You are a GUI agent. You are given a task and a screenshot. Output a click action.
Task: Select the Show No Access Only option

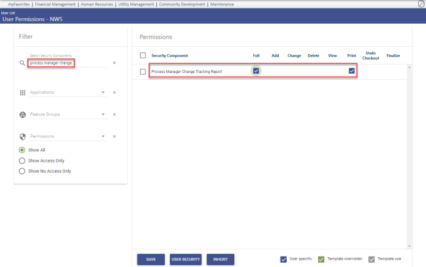coord(22,171)
